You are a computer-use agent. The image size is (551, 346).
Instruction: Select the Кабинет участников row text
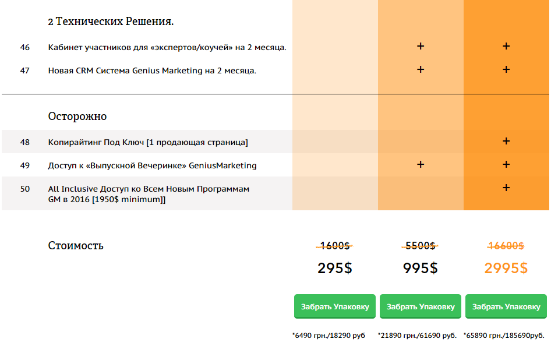tap(167, 47)
